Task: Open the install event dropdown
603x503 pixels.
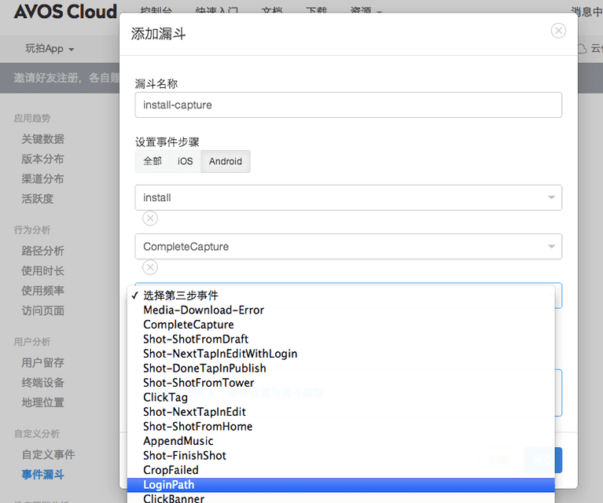Action: [x=348, y=197]
